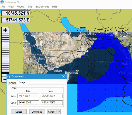Click the OMAN map label
Image resolution: width=132 pixels, height=115 pixels.
(x=87, y=43)
